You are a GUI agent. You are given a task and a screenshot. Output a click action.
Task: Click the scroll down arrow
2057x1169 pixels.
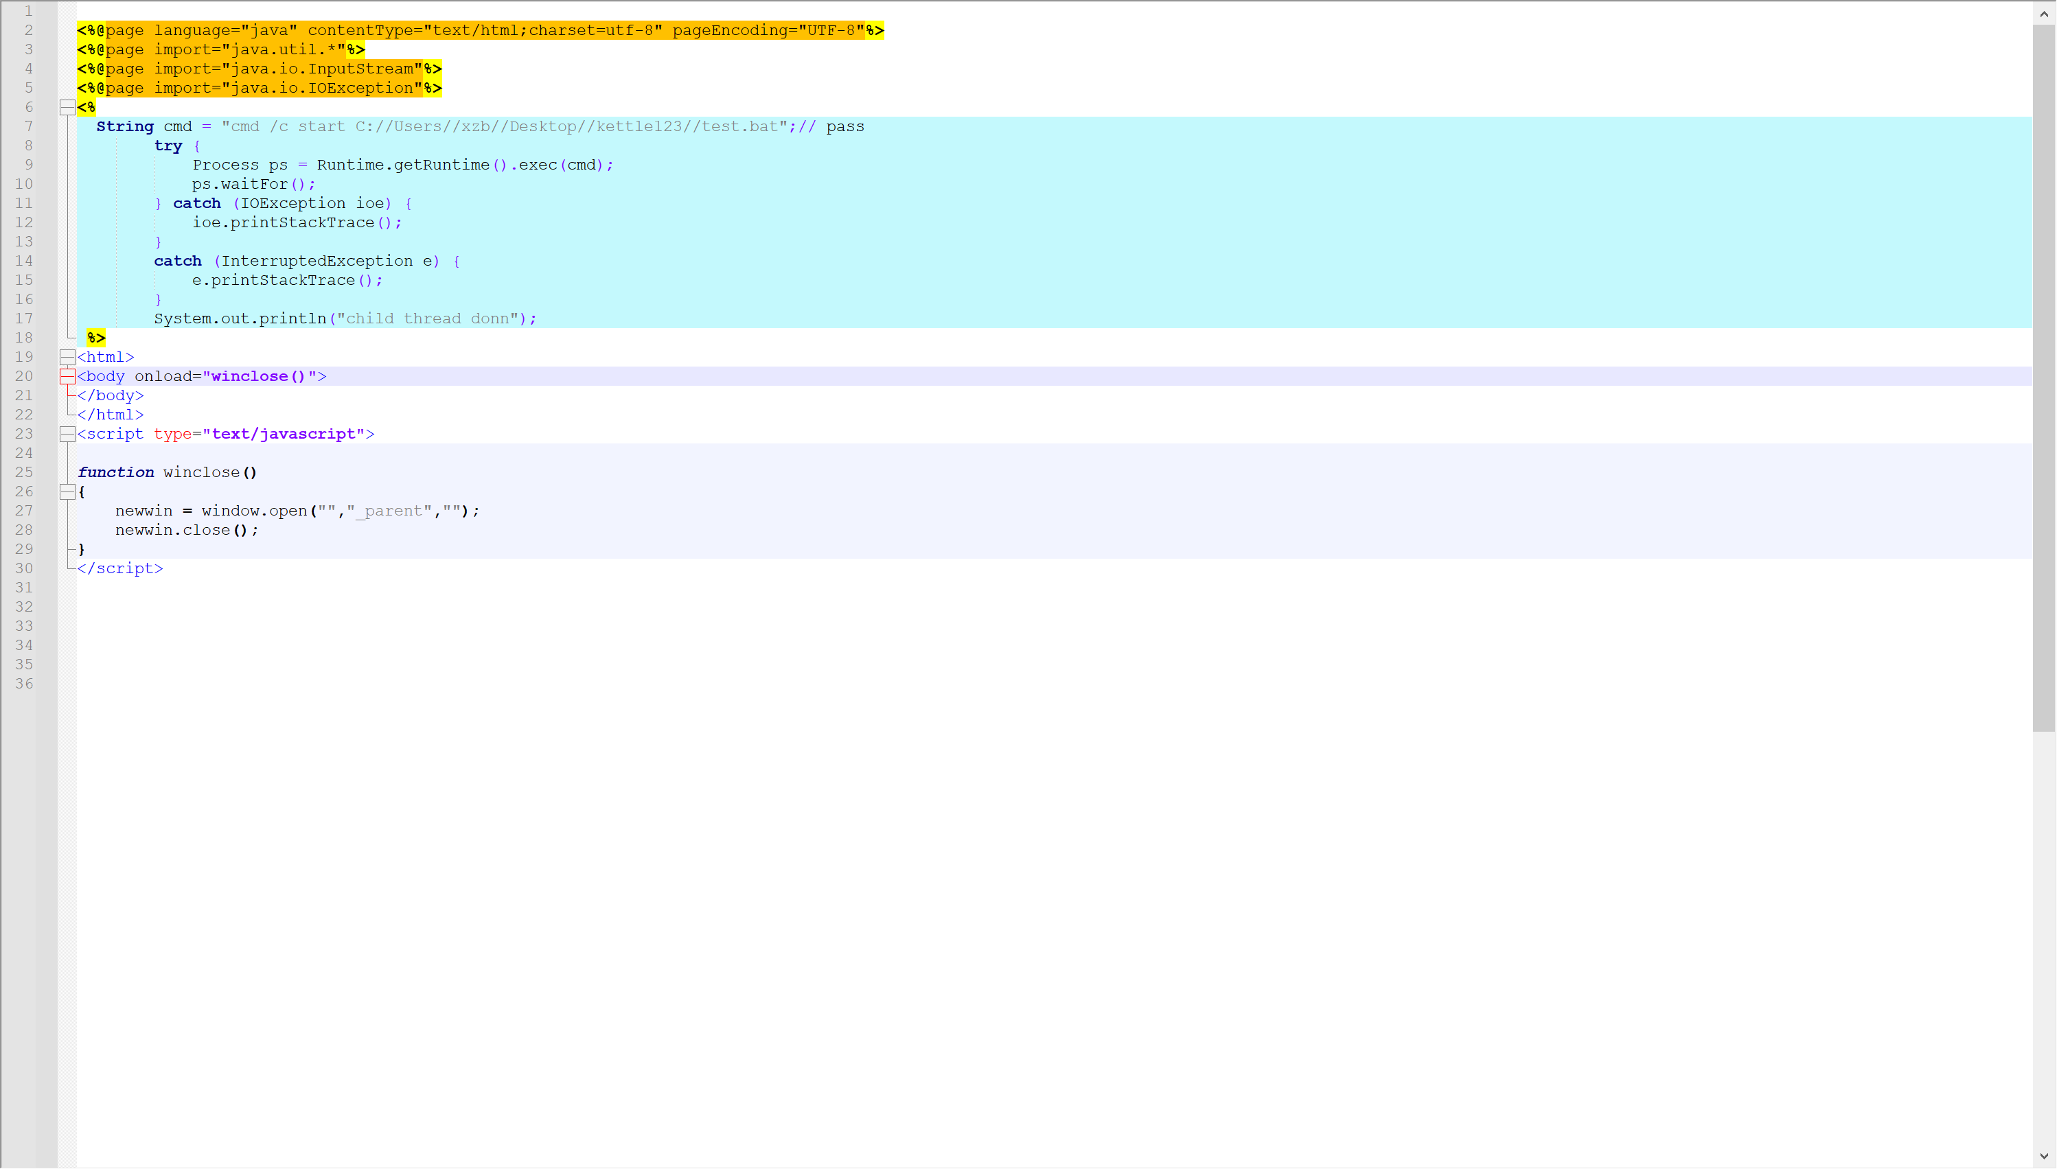2044,1156
